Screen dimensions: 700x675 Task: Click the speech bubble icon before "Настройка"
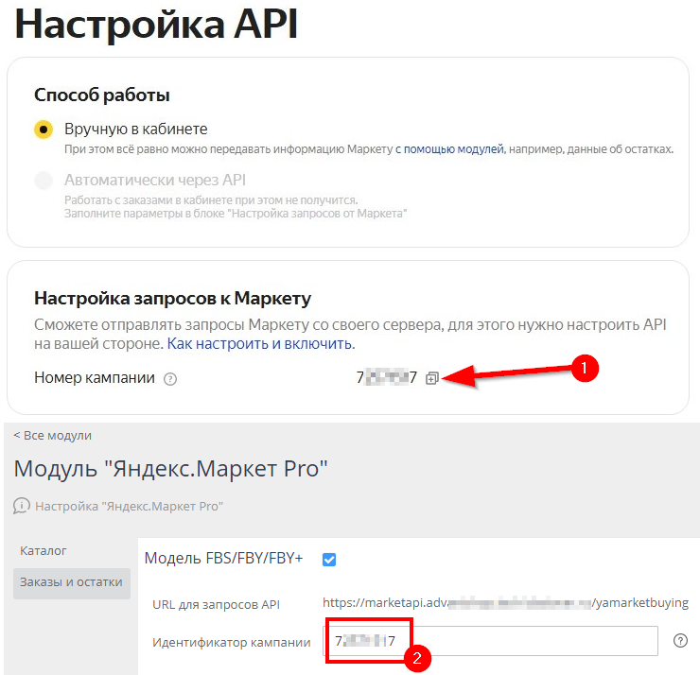pos(22,506)
